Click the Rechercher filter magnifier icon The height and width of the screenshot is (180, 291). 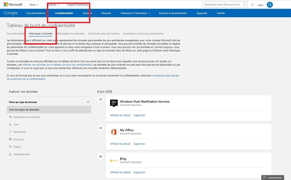click(10, 132)
